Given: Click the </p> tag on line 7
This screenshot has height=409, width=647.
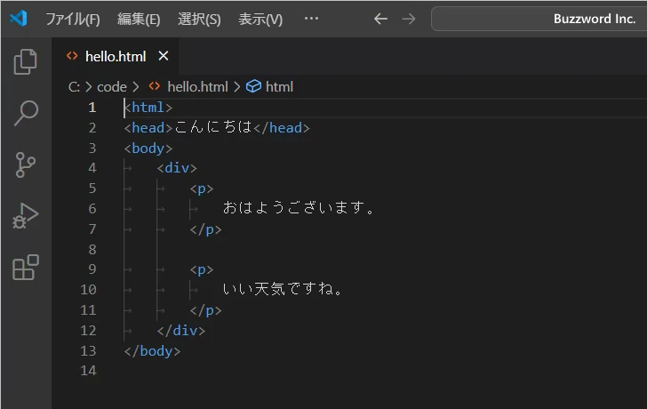Looking at the screenshot, I should pos(206,229).
